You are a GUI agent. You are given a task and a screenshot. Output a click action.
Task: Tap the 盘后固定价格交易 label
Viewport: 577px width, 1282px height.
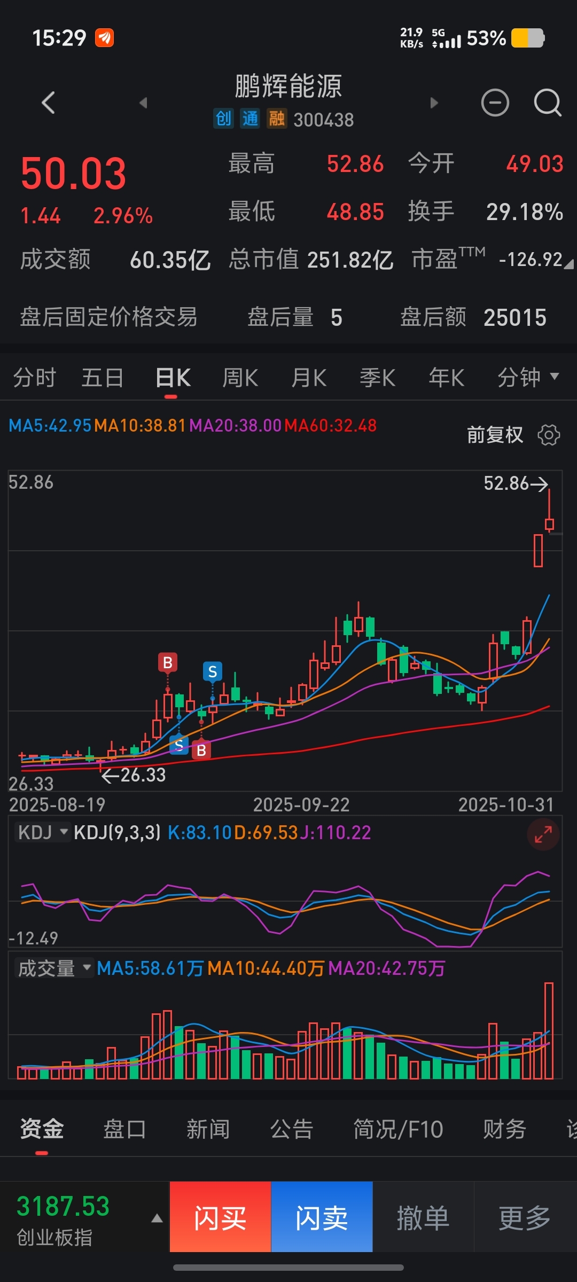pos(109,317)
